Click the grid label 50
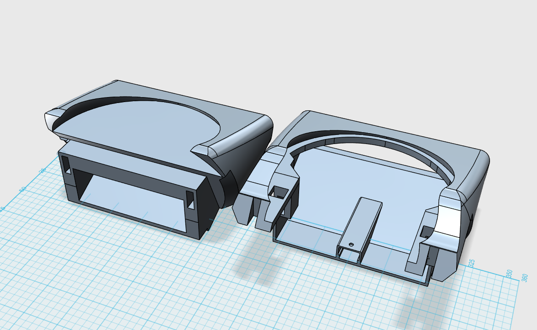 tap(22, 190)
